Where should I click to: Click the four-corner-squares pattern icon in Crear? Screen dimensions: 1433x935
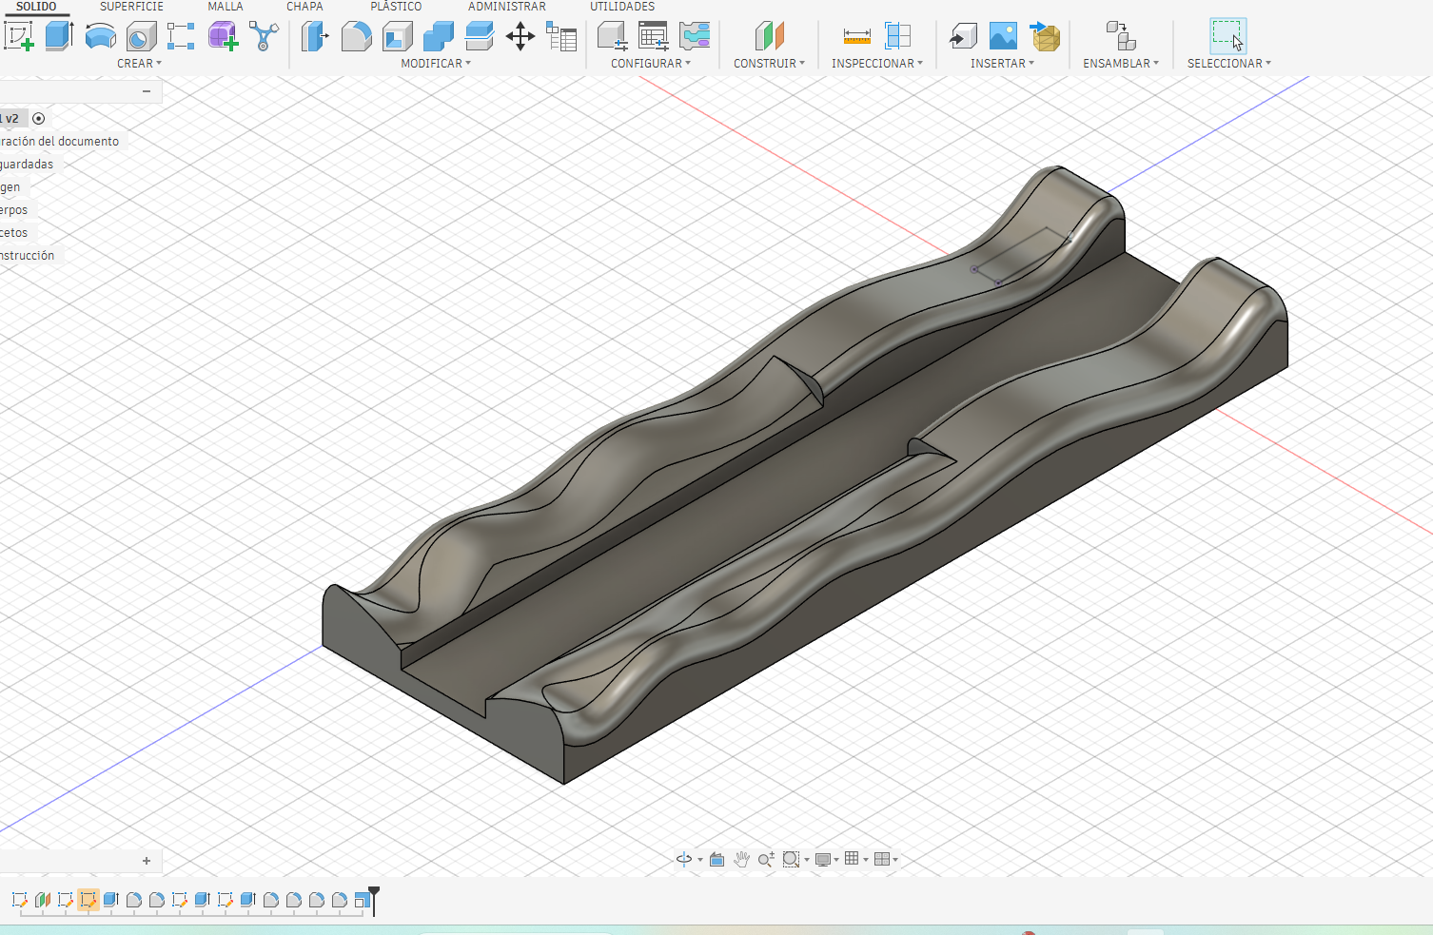[x=181, y=36]
